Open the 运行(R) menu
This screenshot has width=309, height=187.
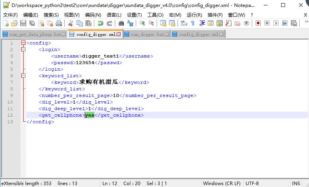tap(194, 15)
